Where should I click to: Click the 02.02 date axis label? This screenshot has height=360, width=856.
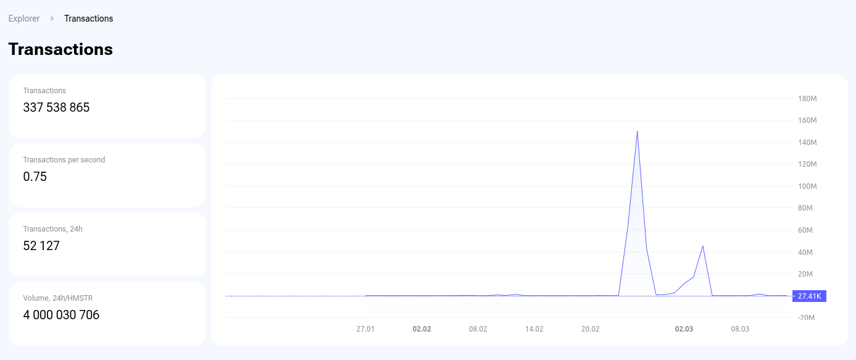pyautogui.click(x=422, y=329)
